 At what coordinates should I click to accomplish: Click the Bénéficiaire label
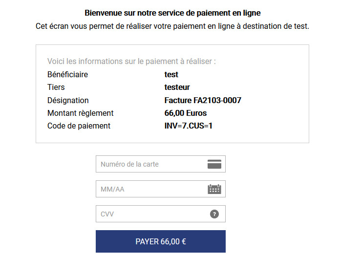click(x=67, y=75)
